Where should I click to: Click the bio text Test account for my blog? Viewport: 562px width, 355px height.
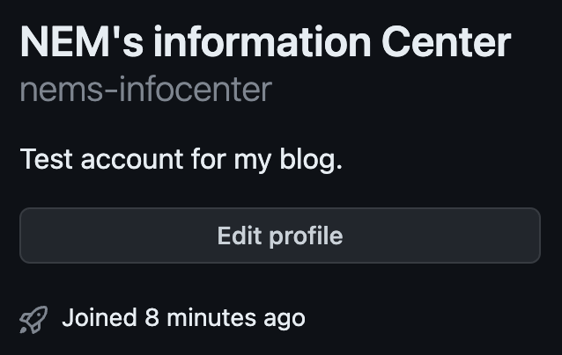(x=181, y=159)
